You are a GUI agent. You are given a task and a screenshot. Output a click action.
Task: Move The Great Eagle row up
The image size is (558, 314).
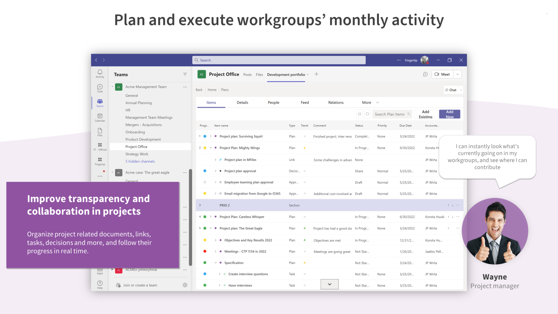[x=448, y=228]
